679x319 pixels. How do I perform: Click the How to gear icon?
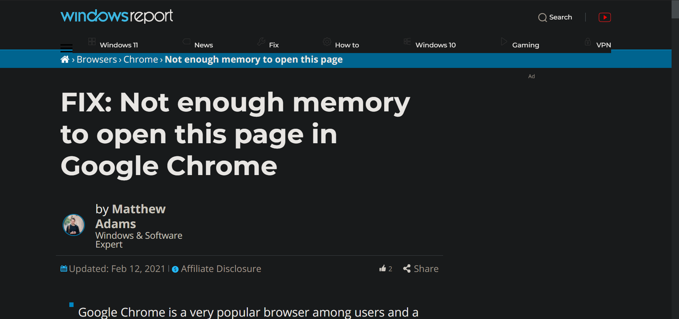[327, 42]
